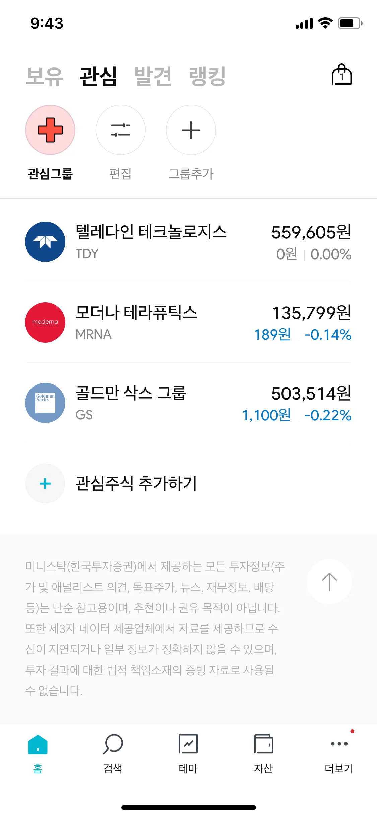Open the 랭킹 tab
Image resolution: width=377 pixels, height=818 pixels.
tap(207, 77)
